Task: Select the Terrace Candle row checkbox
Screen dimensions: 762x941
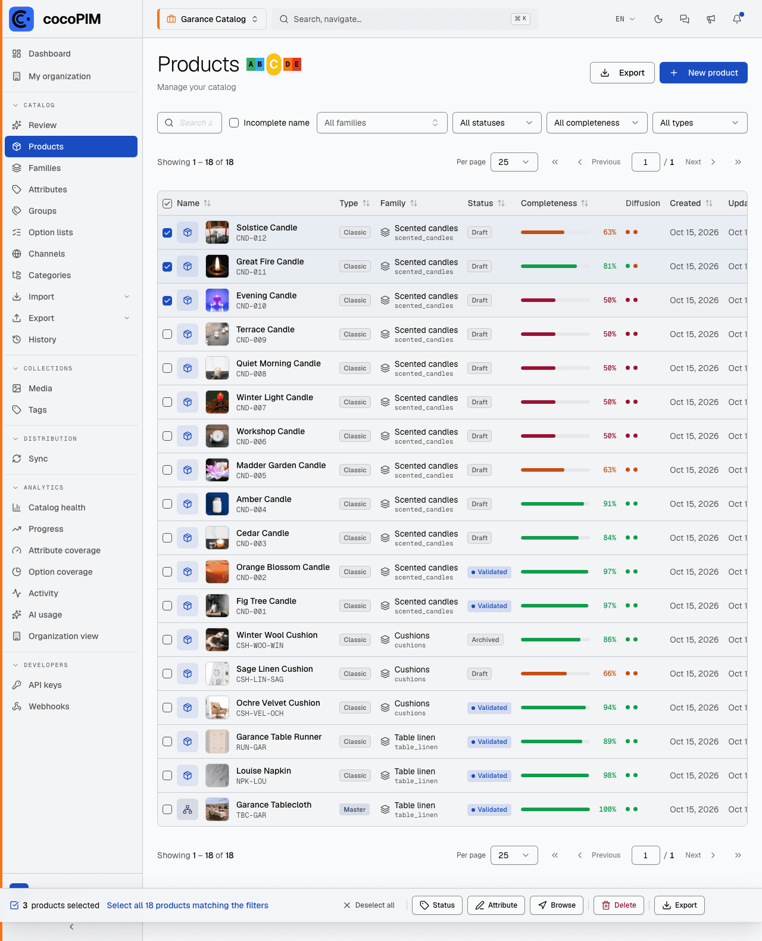Action: pyautogui.click(x=167, y=335)
